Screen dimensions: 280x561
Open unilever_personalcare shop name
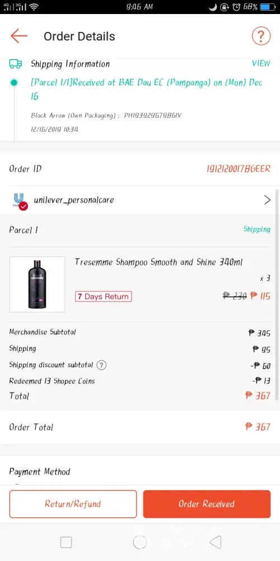point(74,200)
